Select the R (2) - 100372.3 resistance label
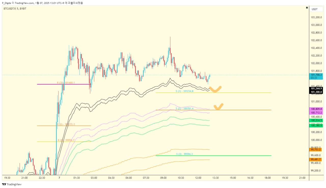This screenshot has width=326, height=188. (x=66, y=124)
